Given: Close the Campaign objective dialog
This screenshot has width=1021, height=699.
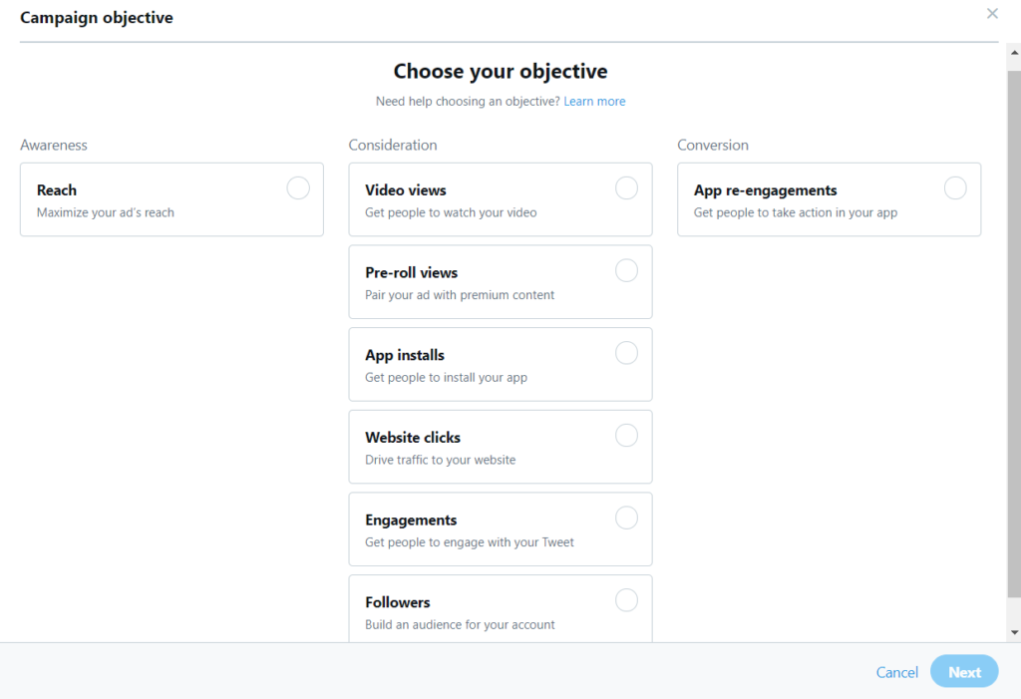Looking at the screenshot, I should point(992,14).
